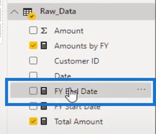Image resolution: width=156 pixels, height=134 pixels.
Task: Click calculator icon for FY End Date
Action: click(x=44, y=91)
